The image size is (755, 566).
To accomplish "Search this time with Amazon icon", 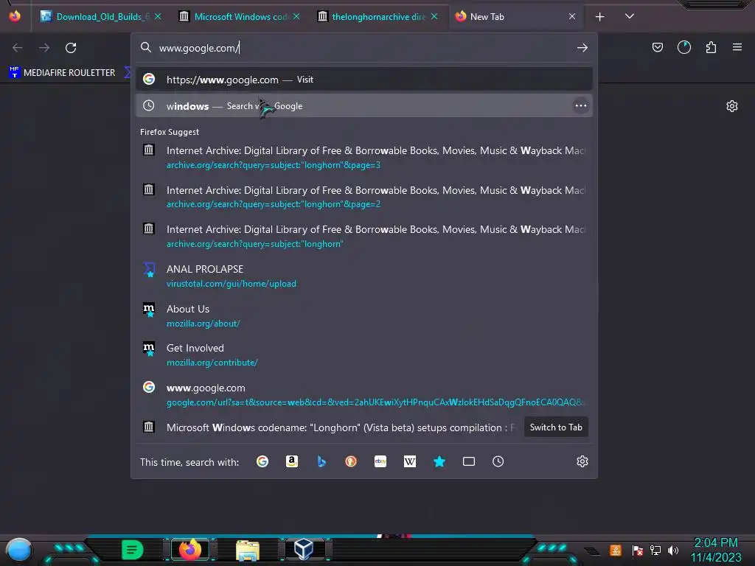I will coord(292,461).
